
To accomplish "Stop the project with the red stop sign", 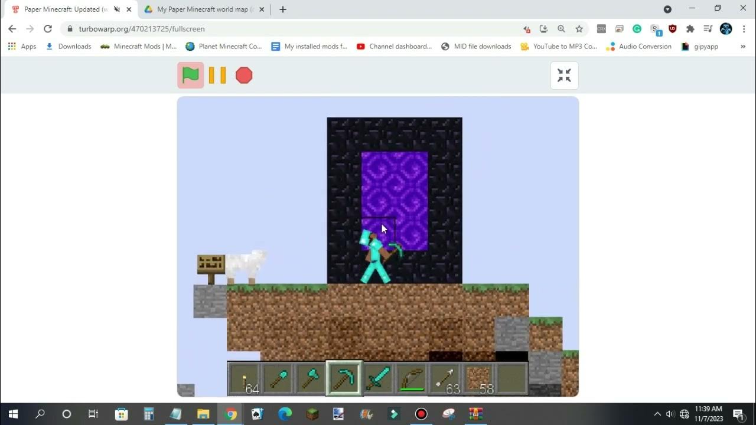I will 244,76.
